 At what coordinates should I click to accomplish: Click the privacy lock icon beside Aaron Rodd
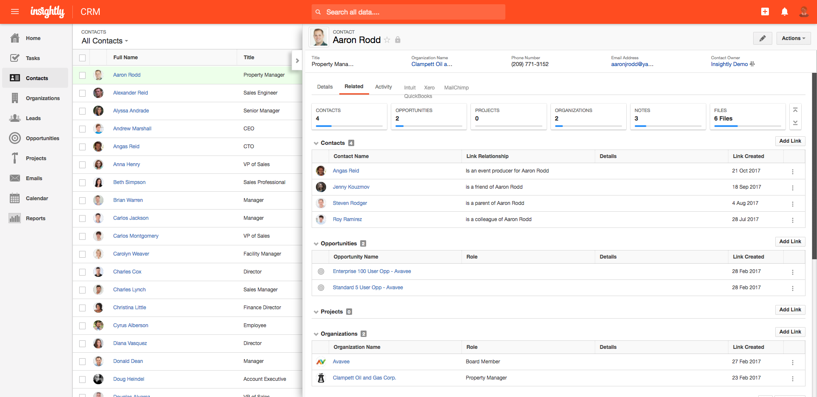(x=398, y=40)
